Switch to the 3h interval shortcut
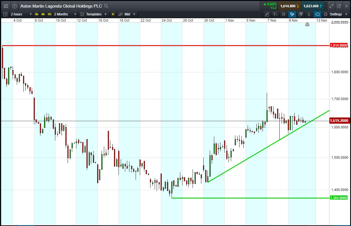The width and height of the screenshot is (351, 226). [x=37, y=14]
